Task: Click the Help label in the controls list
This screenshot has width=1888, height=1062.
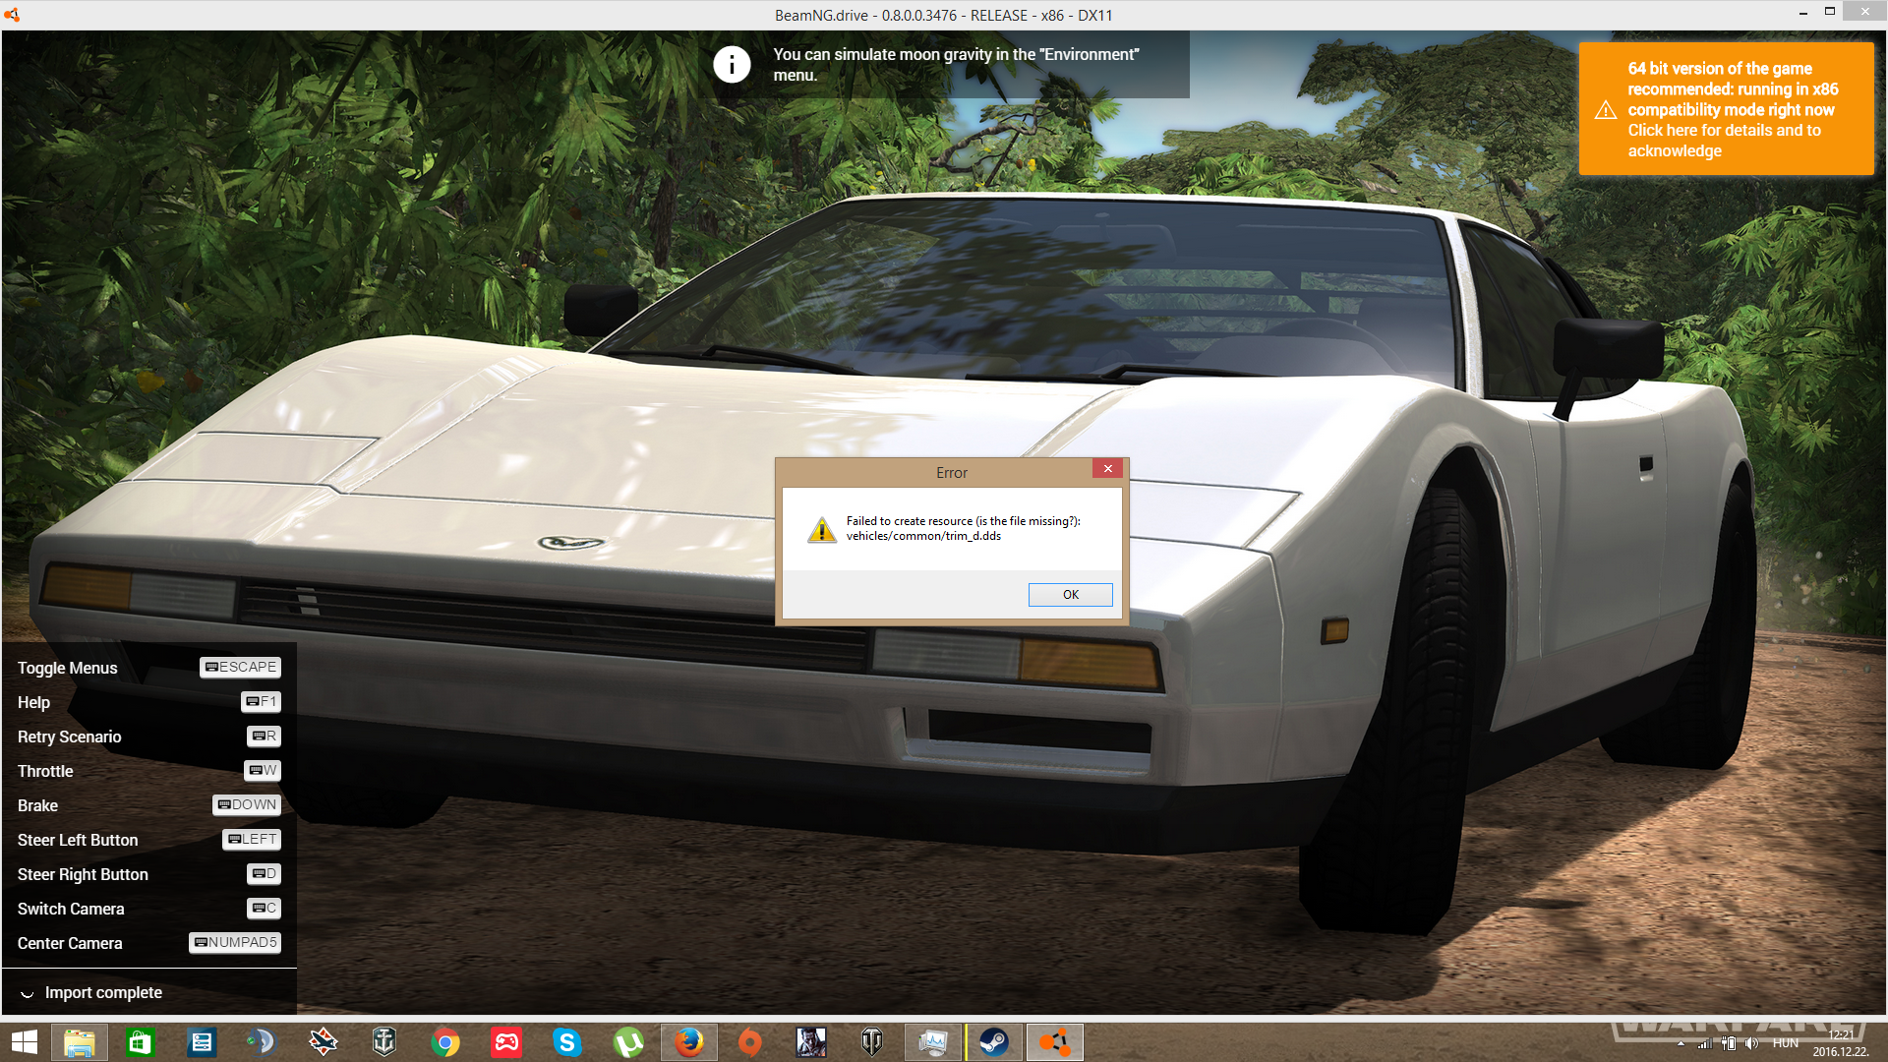Action: 33,702
